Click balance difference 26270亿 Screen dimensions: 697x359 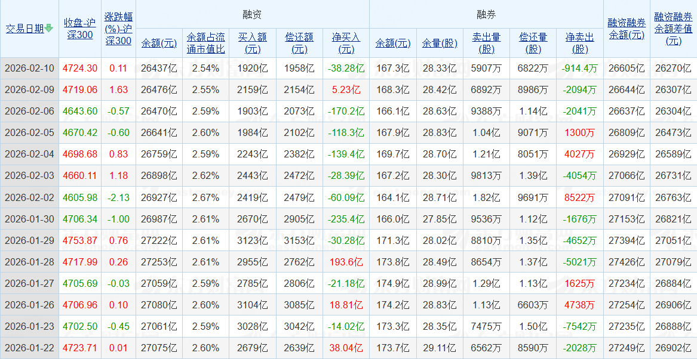tap(674, 69)
